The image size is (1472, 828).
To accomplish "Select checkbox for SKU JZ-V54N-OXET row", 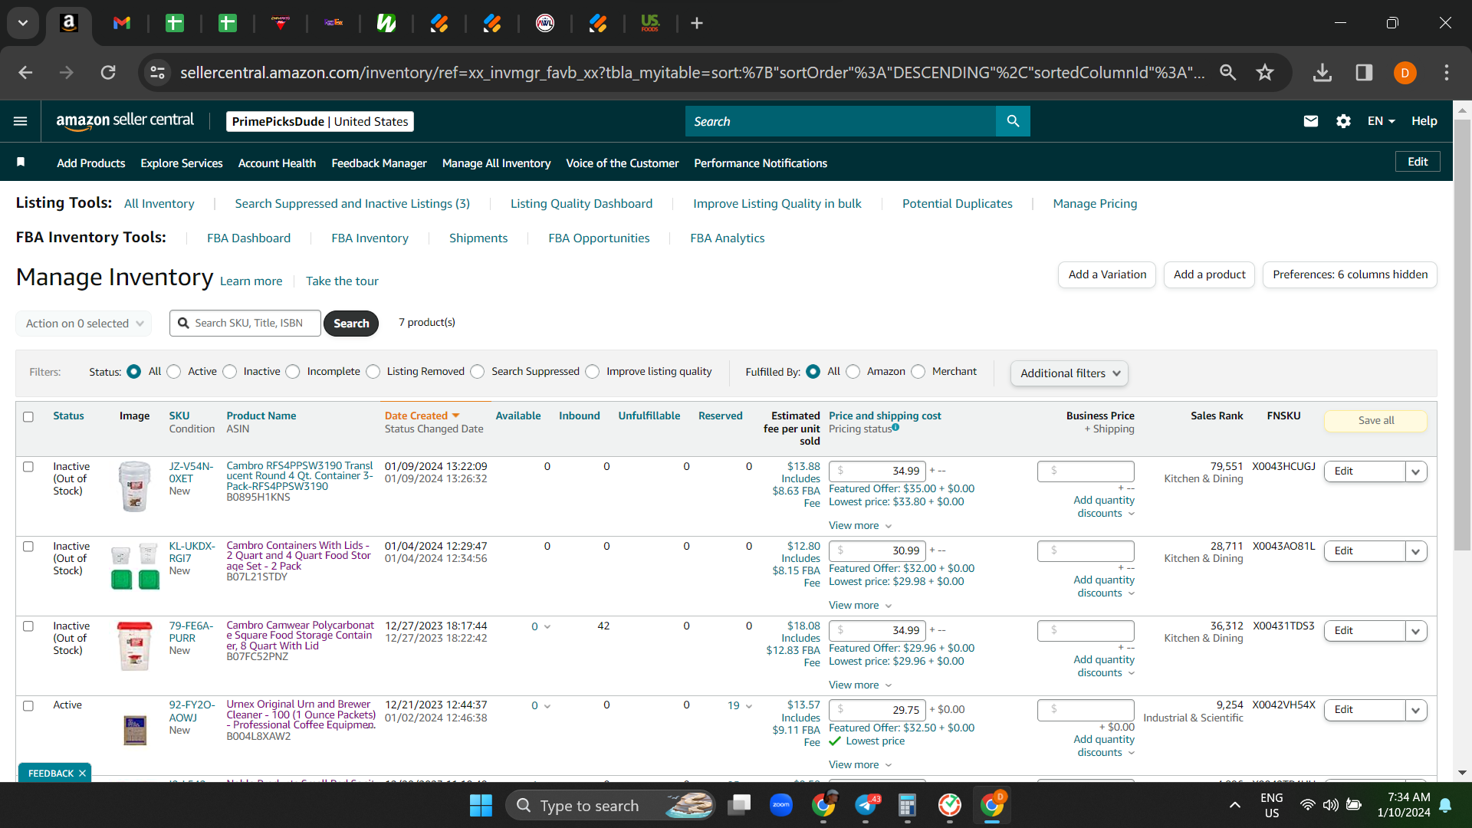I will (x=28, y=466).
